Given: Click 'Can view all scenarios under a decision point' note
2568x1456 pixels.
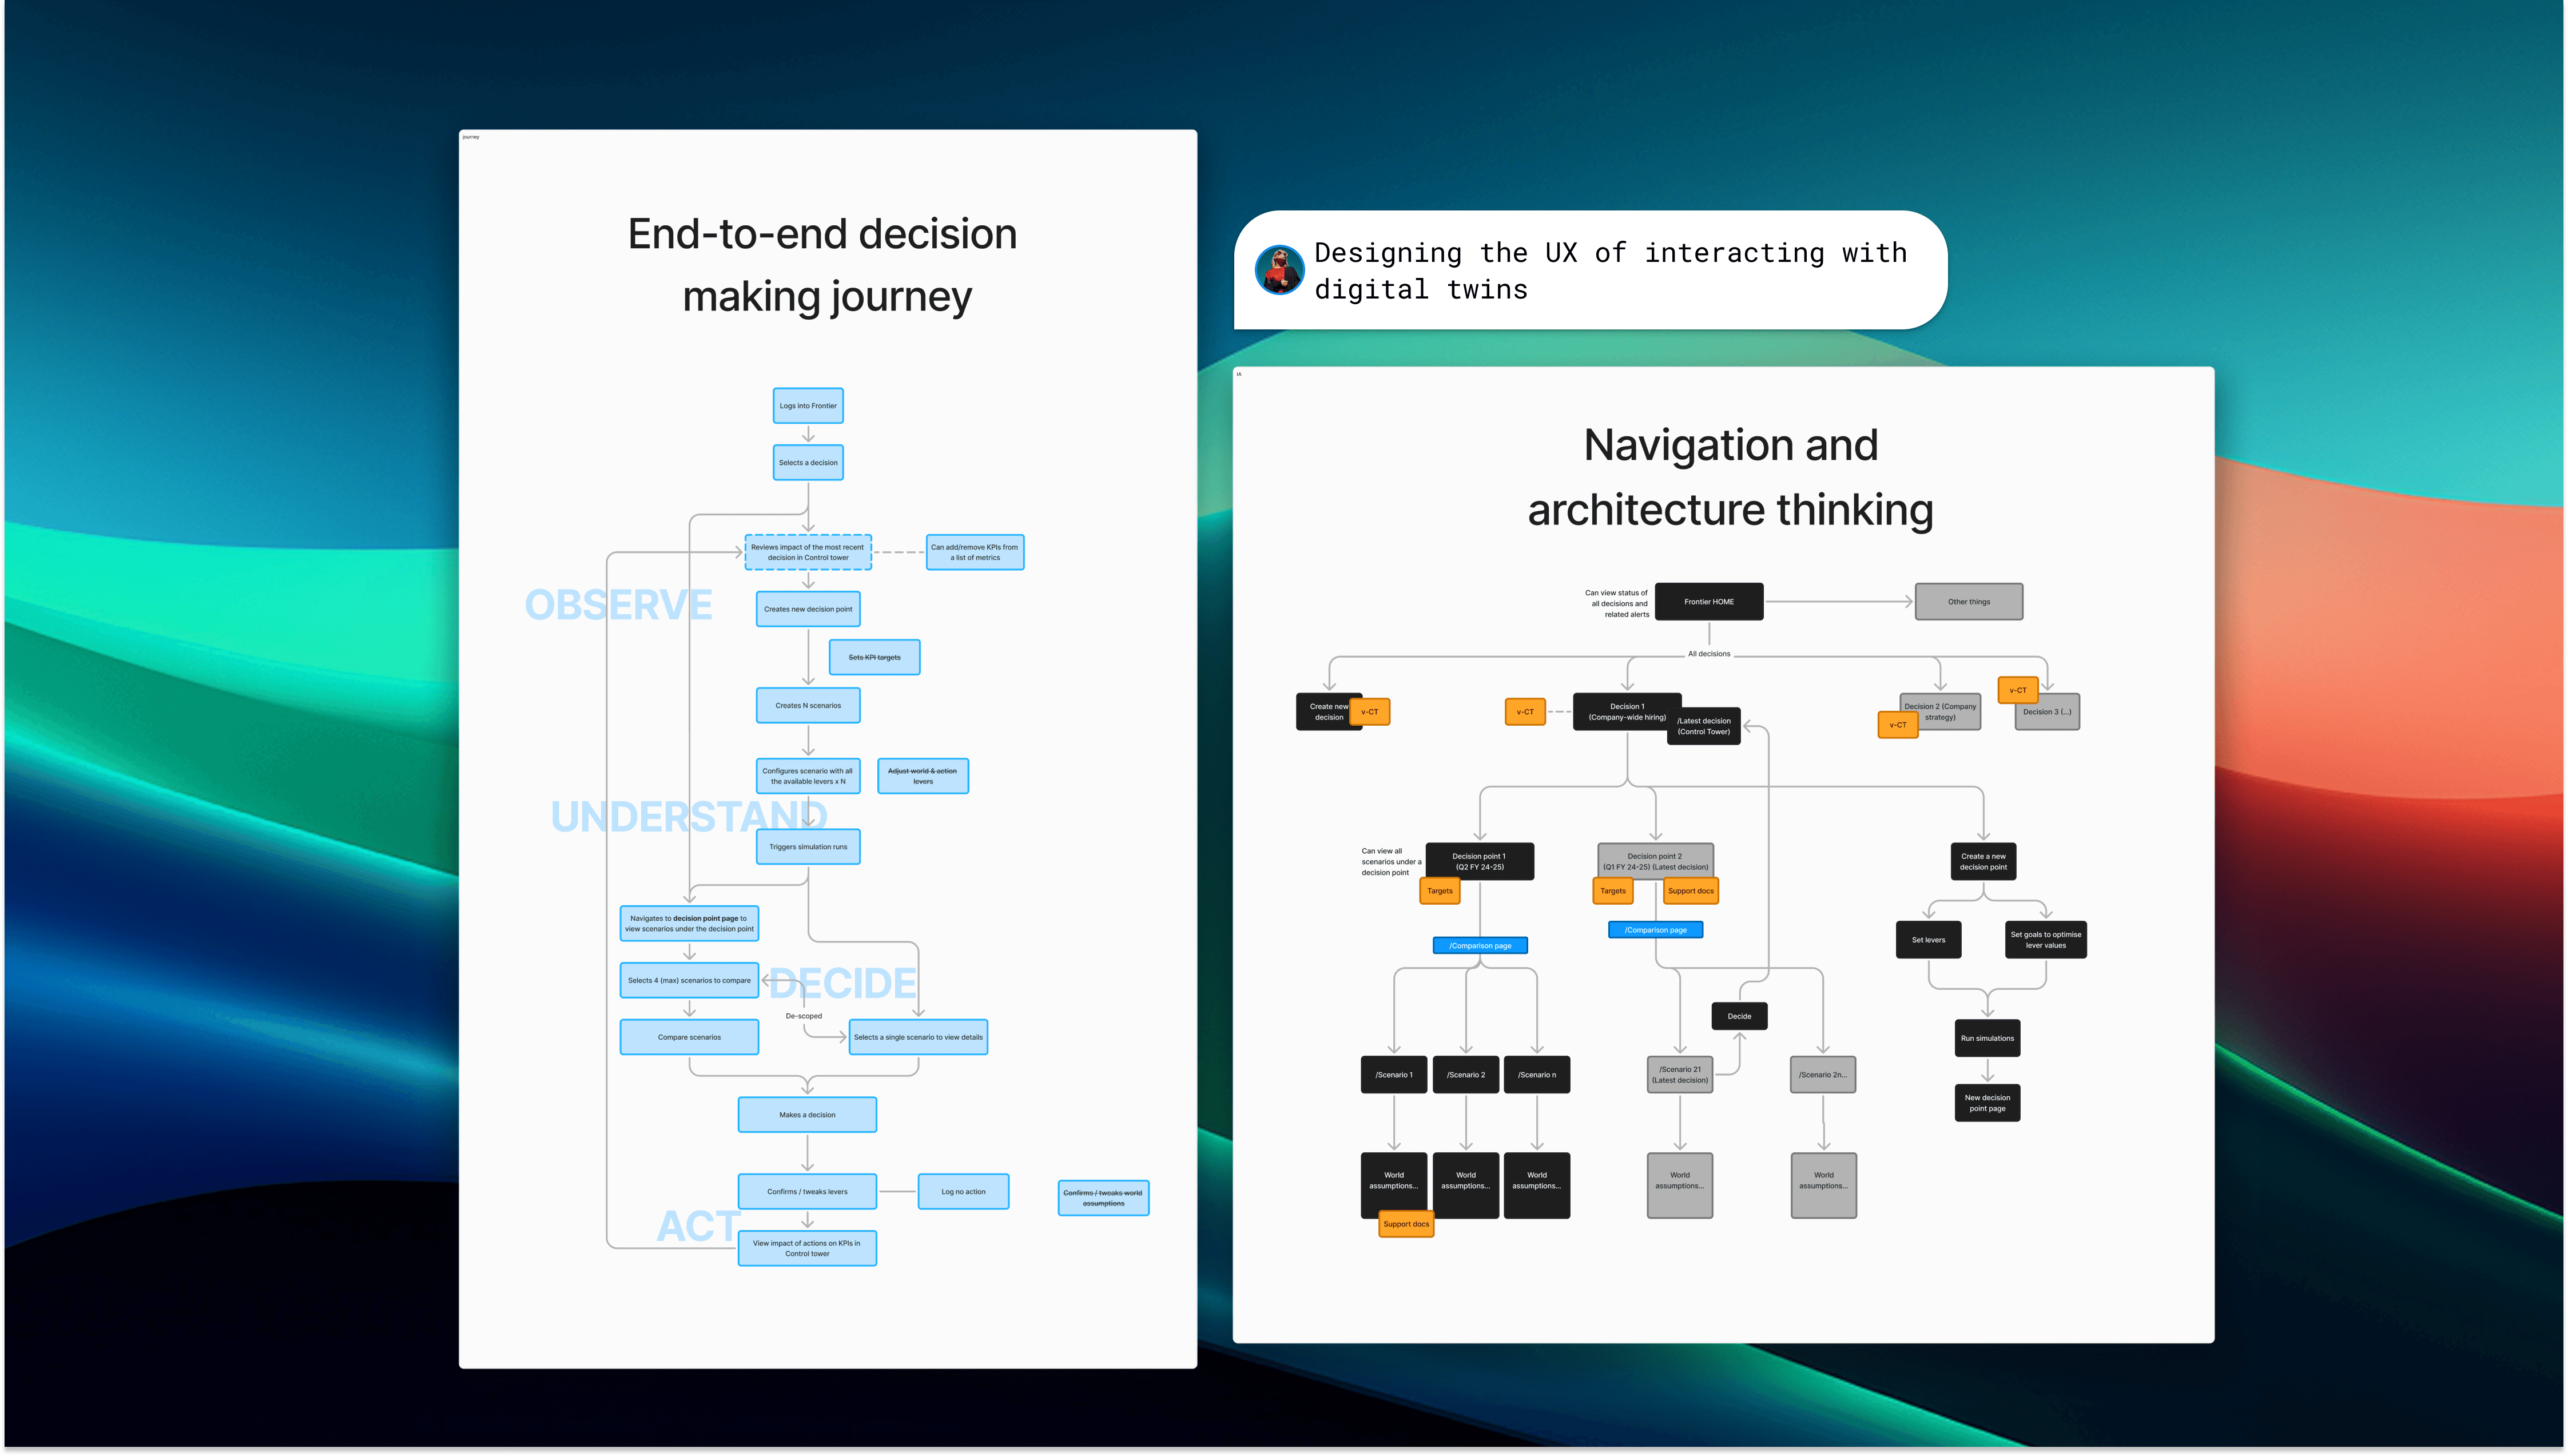Looking at the screenshot, I should coord(1390,862).
